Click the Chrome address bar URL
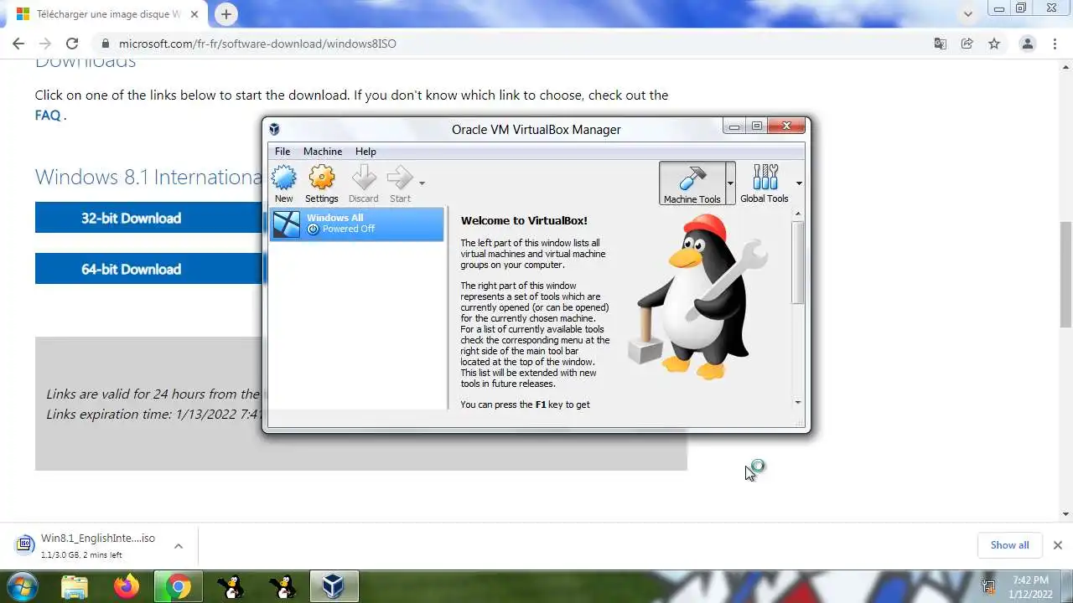Viewport: 1073px width, 603px height. [x=257, y=44]
